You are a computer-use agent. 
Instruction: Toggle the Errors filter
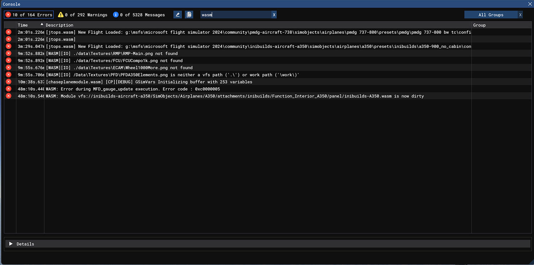(x=29, y=15)
